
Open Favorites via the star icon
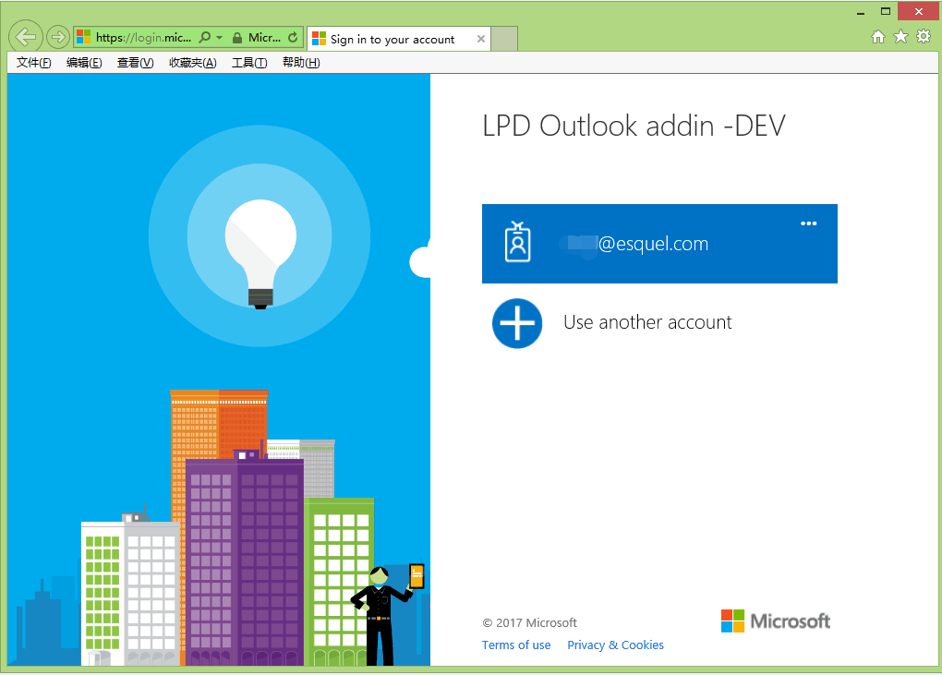click(900, 37)
